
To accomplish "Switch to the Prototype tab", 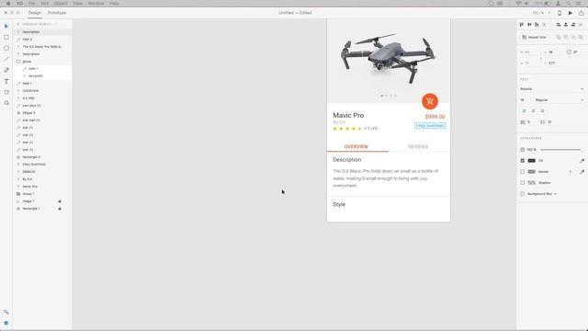I will point(57,13).
